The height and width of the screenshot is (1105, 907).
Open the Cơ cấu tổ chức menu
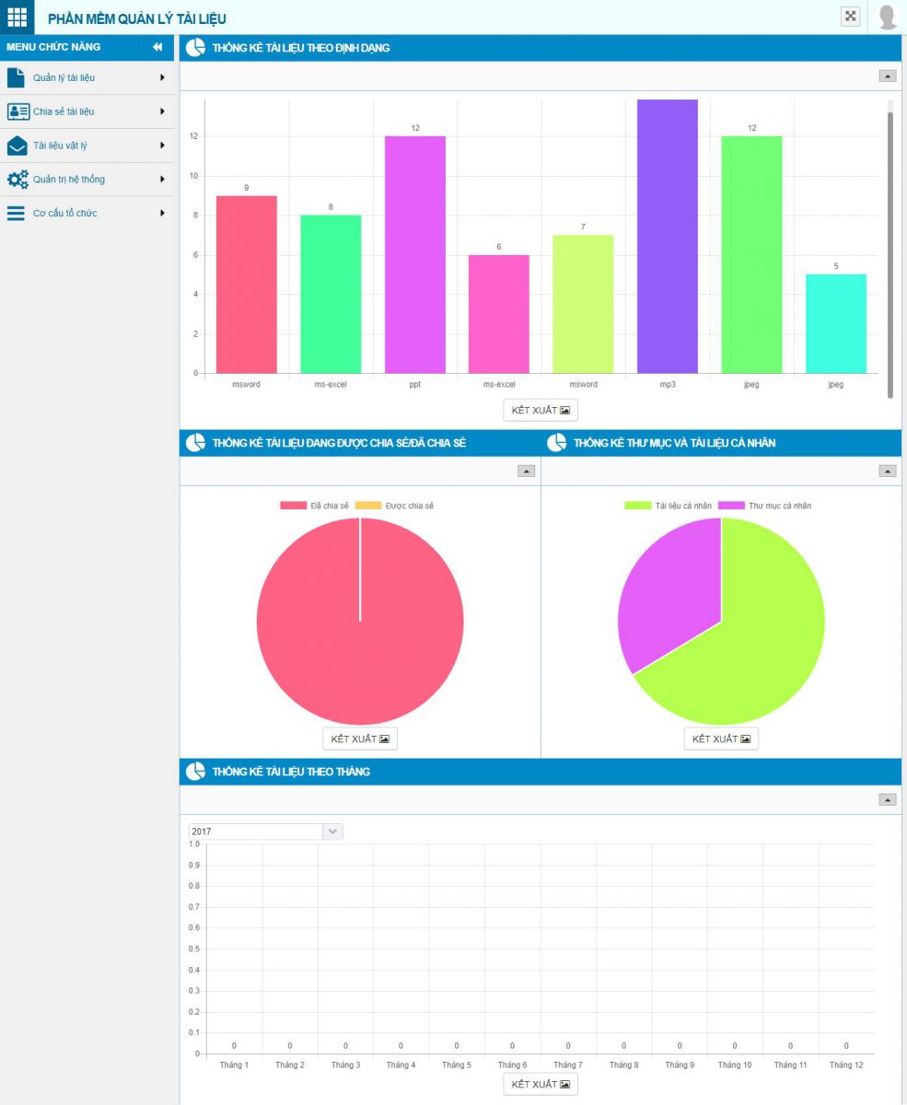pos(64,214)
